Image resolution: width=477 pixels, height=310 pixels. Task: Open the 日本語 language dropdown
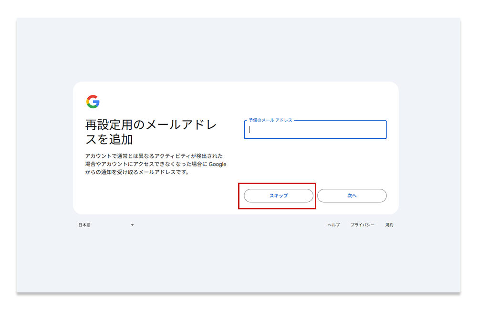point(106,225)
